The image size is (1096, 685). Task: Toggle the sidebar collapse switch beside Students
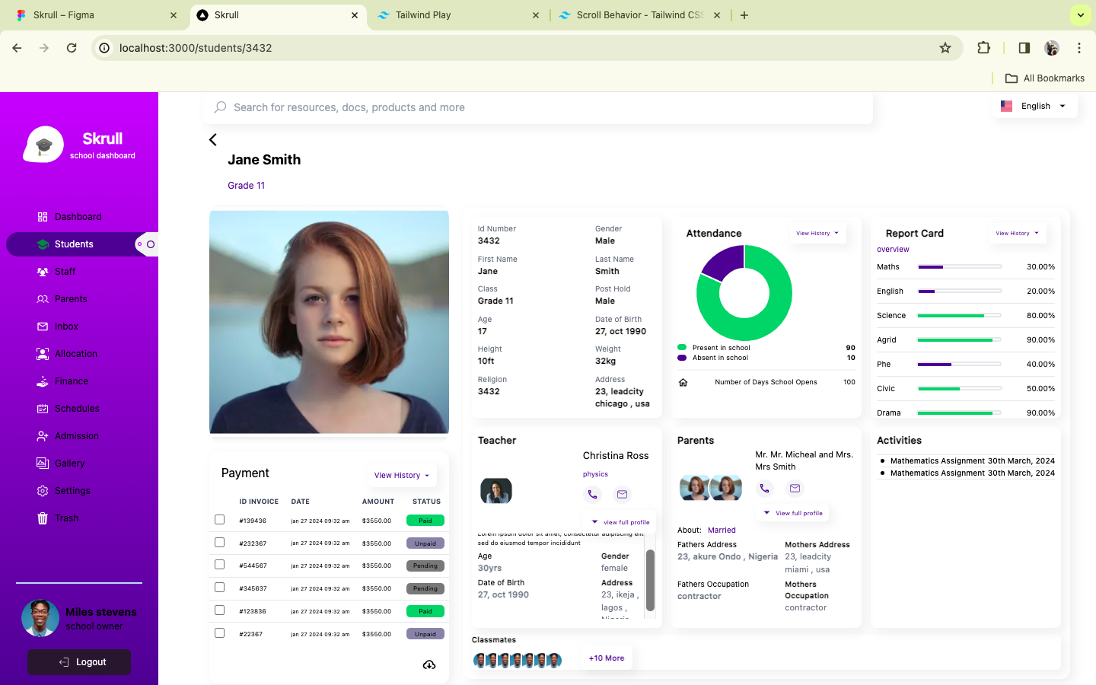pos(146,244)
